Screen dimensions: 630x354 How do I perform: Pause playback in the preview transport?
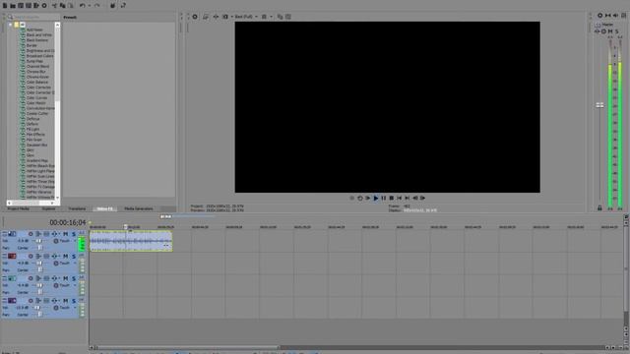pyautogui.click(x=383, y=198)
